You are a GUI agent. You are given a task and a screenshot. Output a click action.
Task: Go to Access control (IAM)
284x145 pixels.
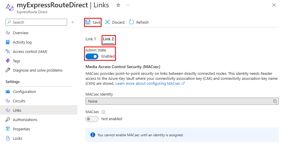pyautogui.click(x=30, y=51)
